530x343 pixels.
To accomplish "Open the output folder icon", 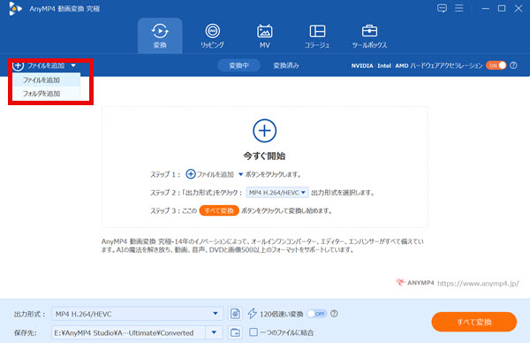I will pos(235,332).
